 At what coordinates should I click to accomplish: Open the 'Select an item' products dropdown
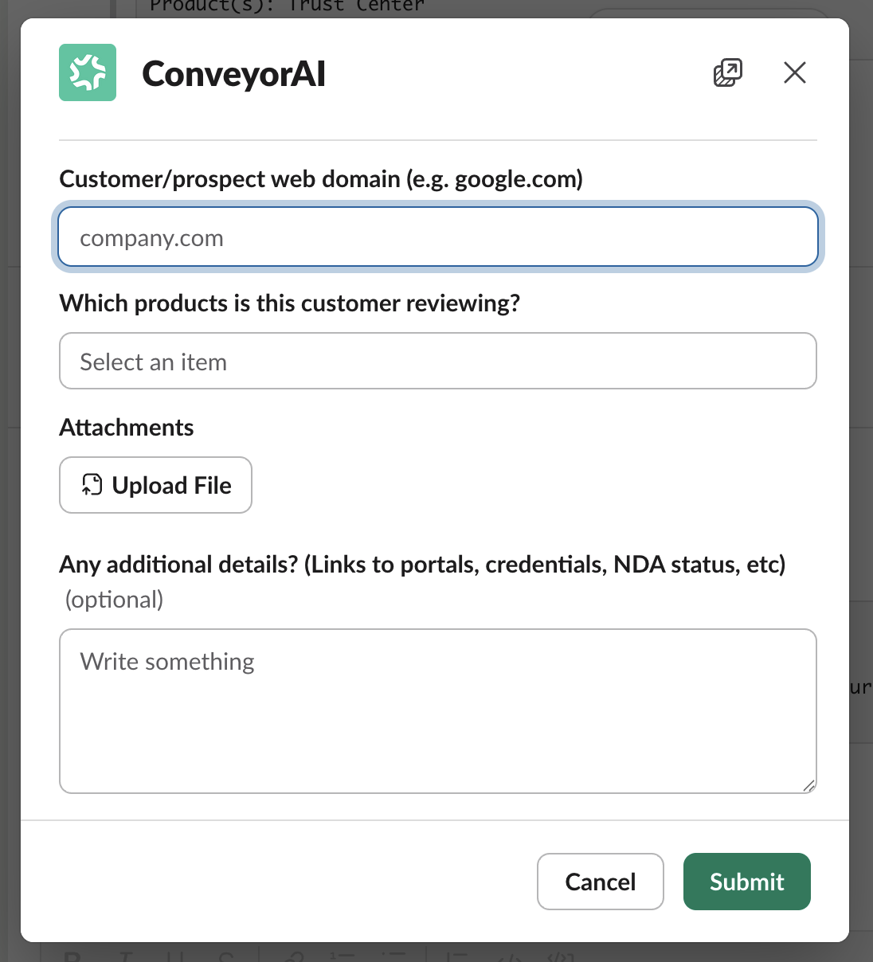pyautogui.click(x=438, y=361)
